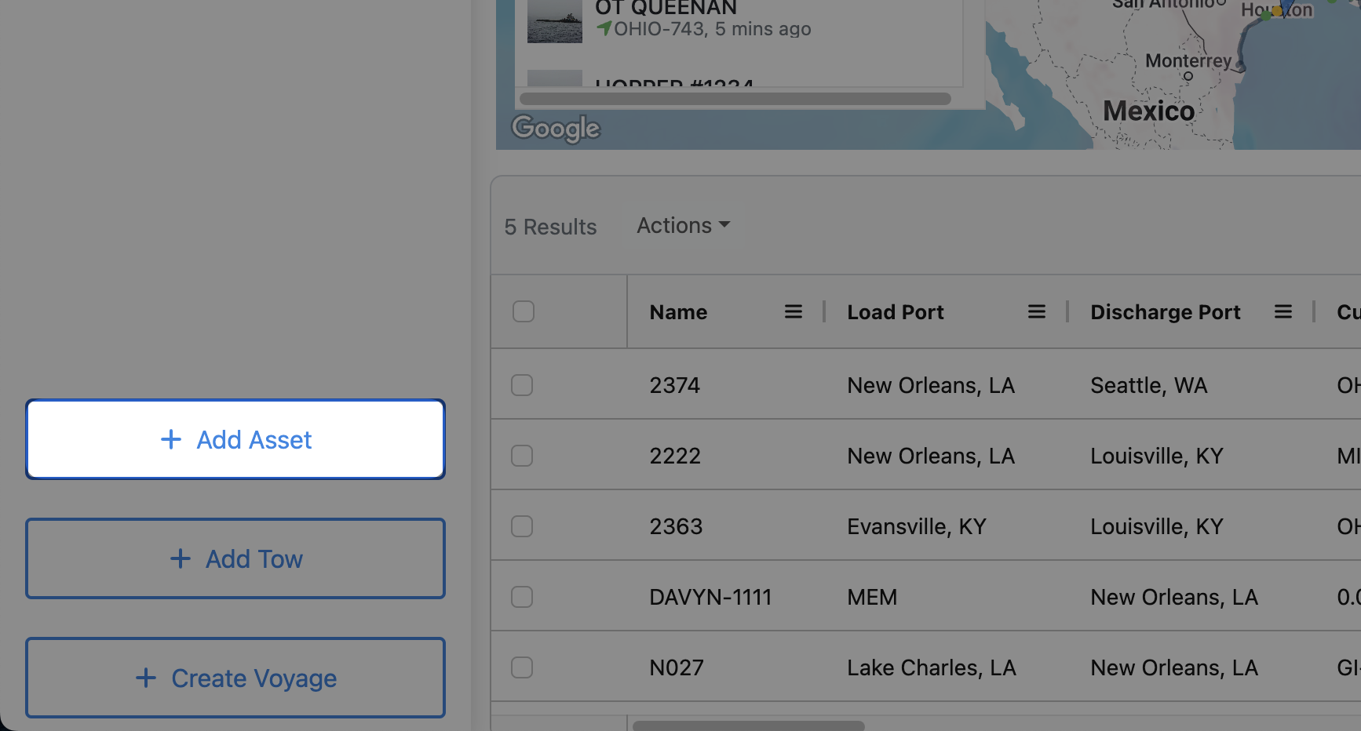The width and height of the screenshot is (1361, 731).
Task: Toggle the select-all checkbox in table header
Action: (x=524, y=311)
